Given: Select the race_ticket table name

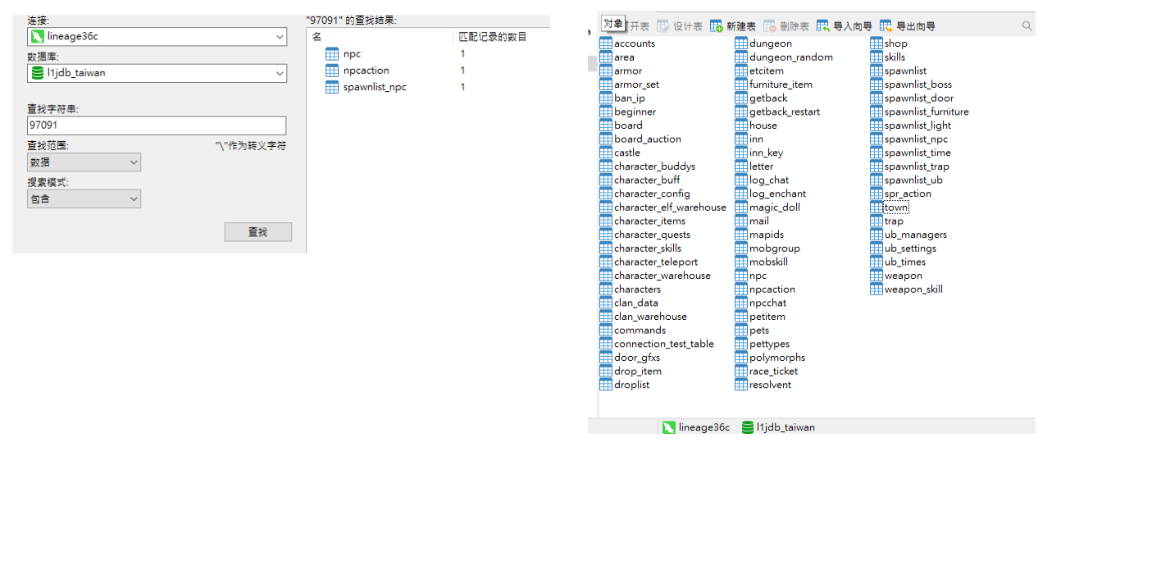Looking at the screenshot, I should 773,372.
